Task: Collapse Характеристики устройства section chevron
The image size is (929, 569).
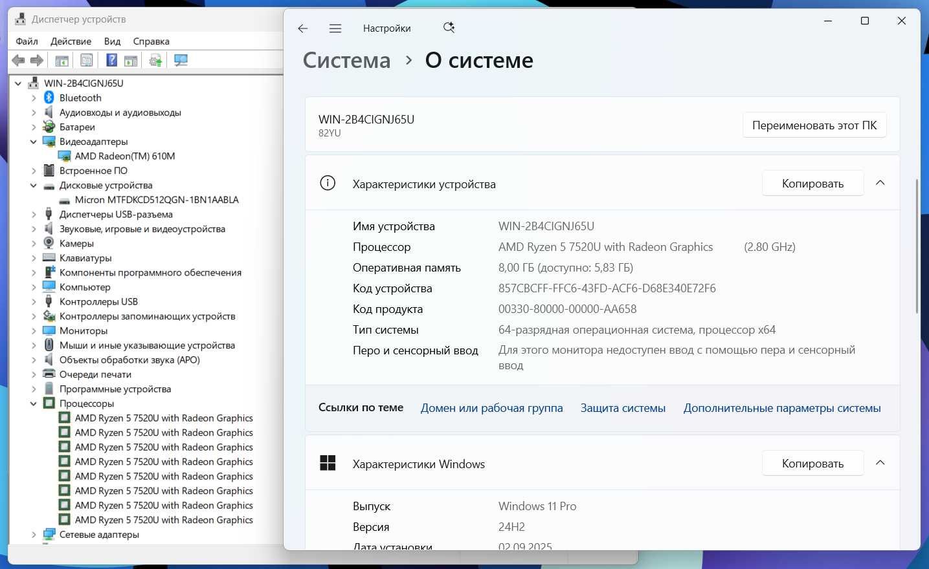Action: click(x=880, y=183)
